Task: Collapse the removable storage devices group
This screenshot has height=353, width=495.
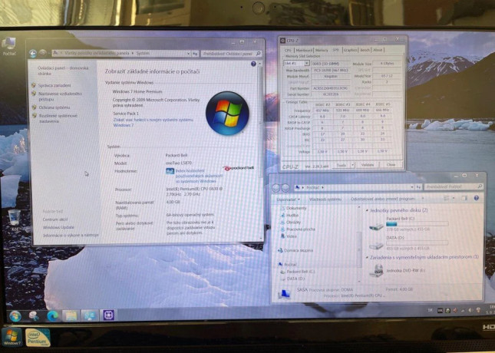Action: (x=367, y=258)
